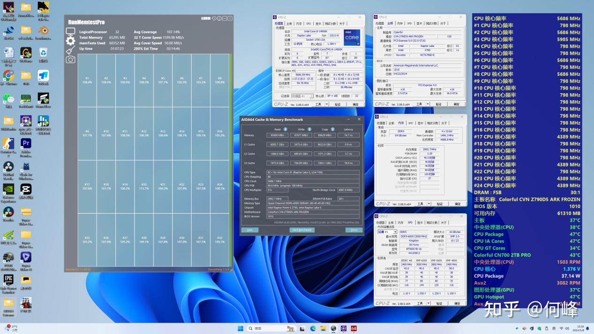Select 处理器 tab in CPU-Z memory window
This screenshot has height=334, width=594.
pyautogui.click(x=381, y=123)
